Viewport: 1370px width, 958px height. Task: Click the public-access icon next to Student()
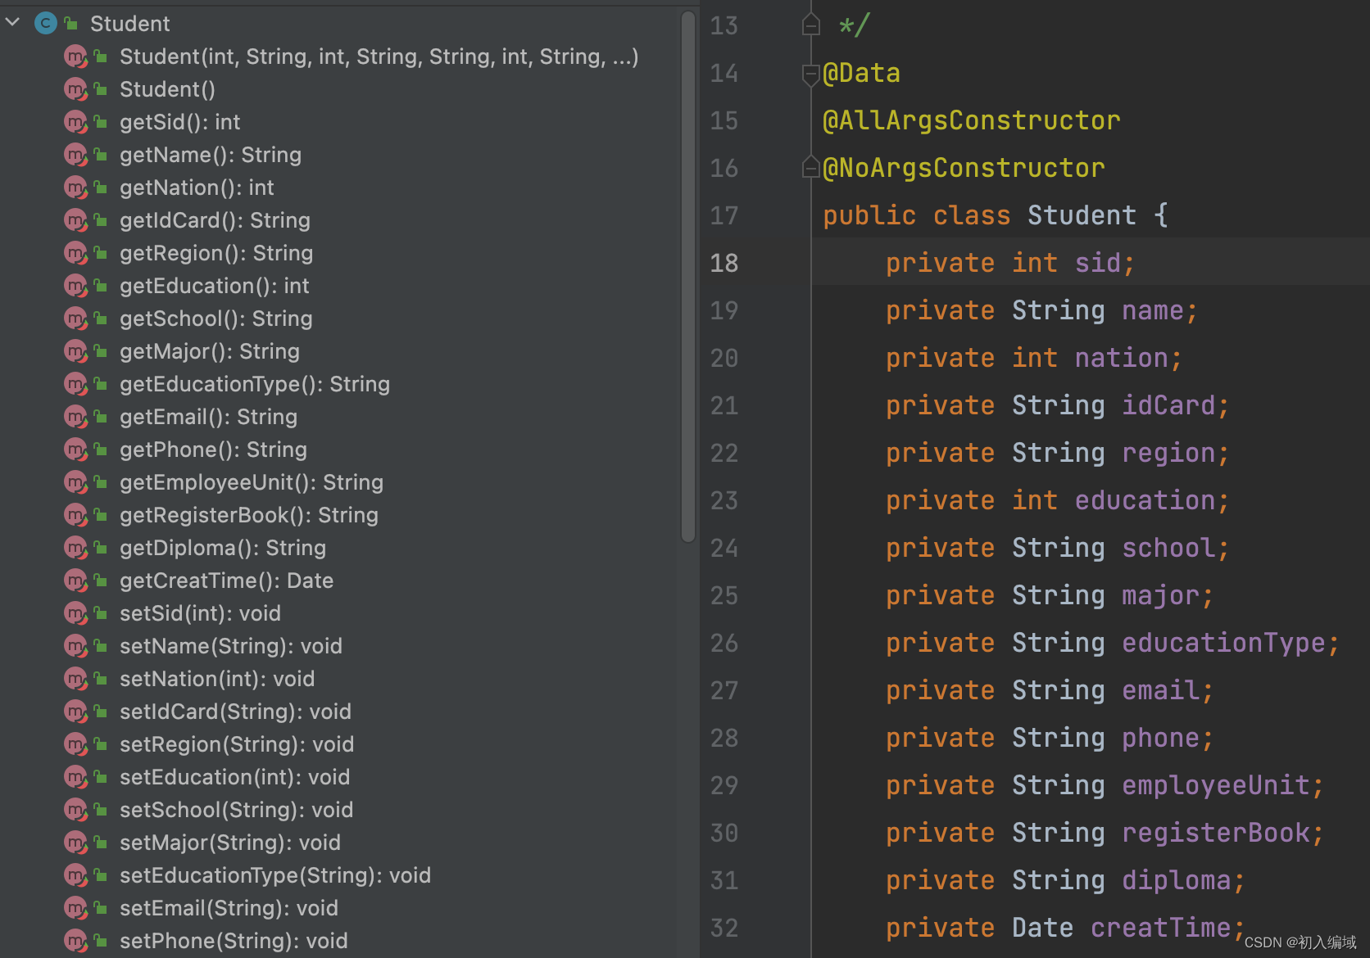pyautogui.click(x=101, y=89)
